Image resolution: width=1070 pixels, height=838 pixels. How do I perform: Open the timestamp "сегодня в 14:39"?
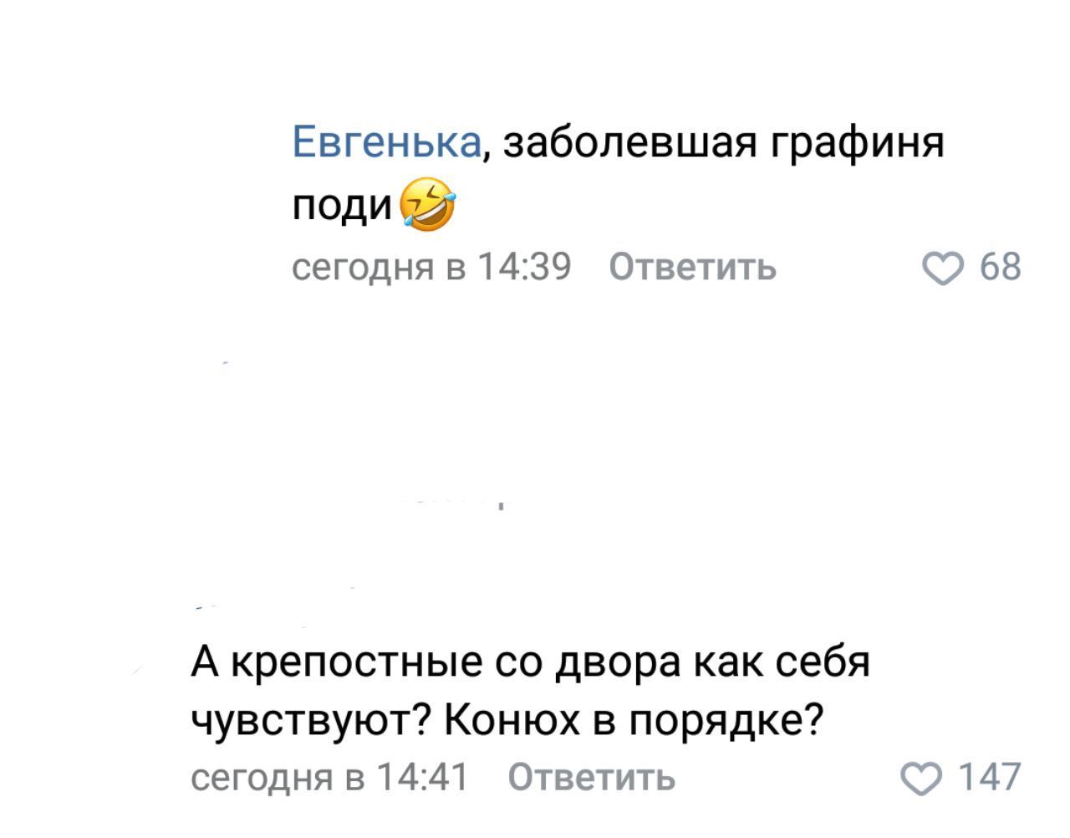[x=431, y=268]
